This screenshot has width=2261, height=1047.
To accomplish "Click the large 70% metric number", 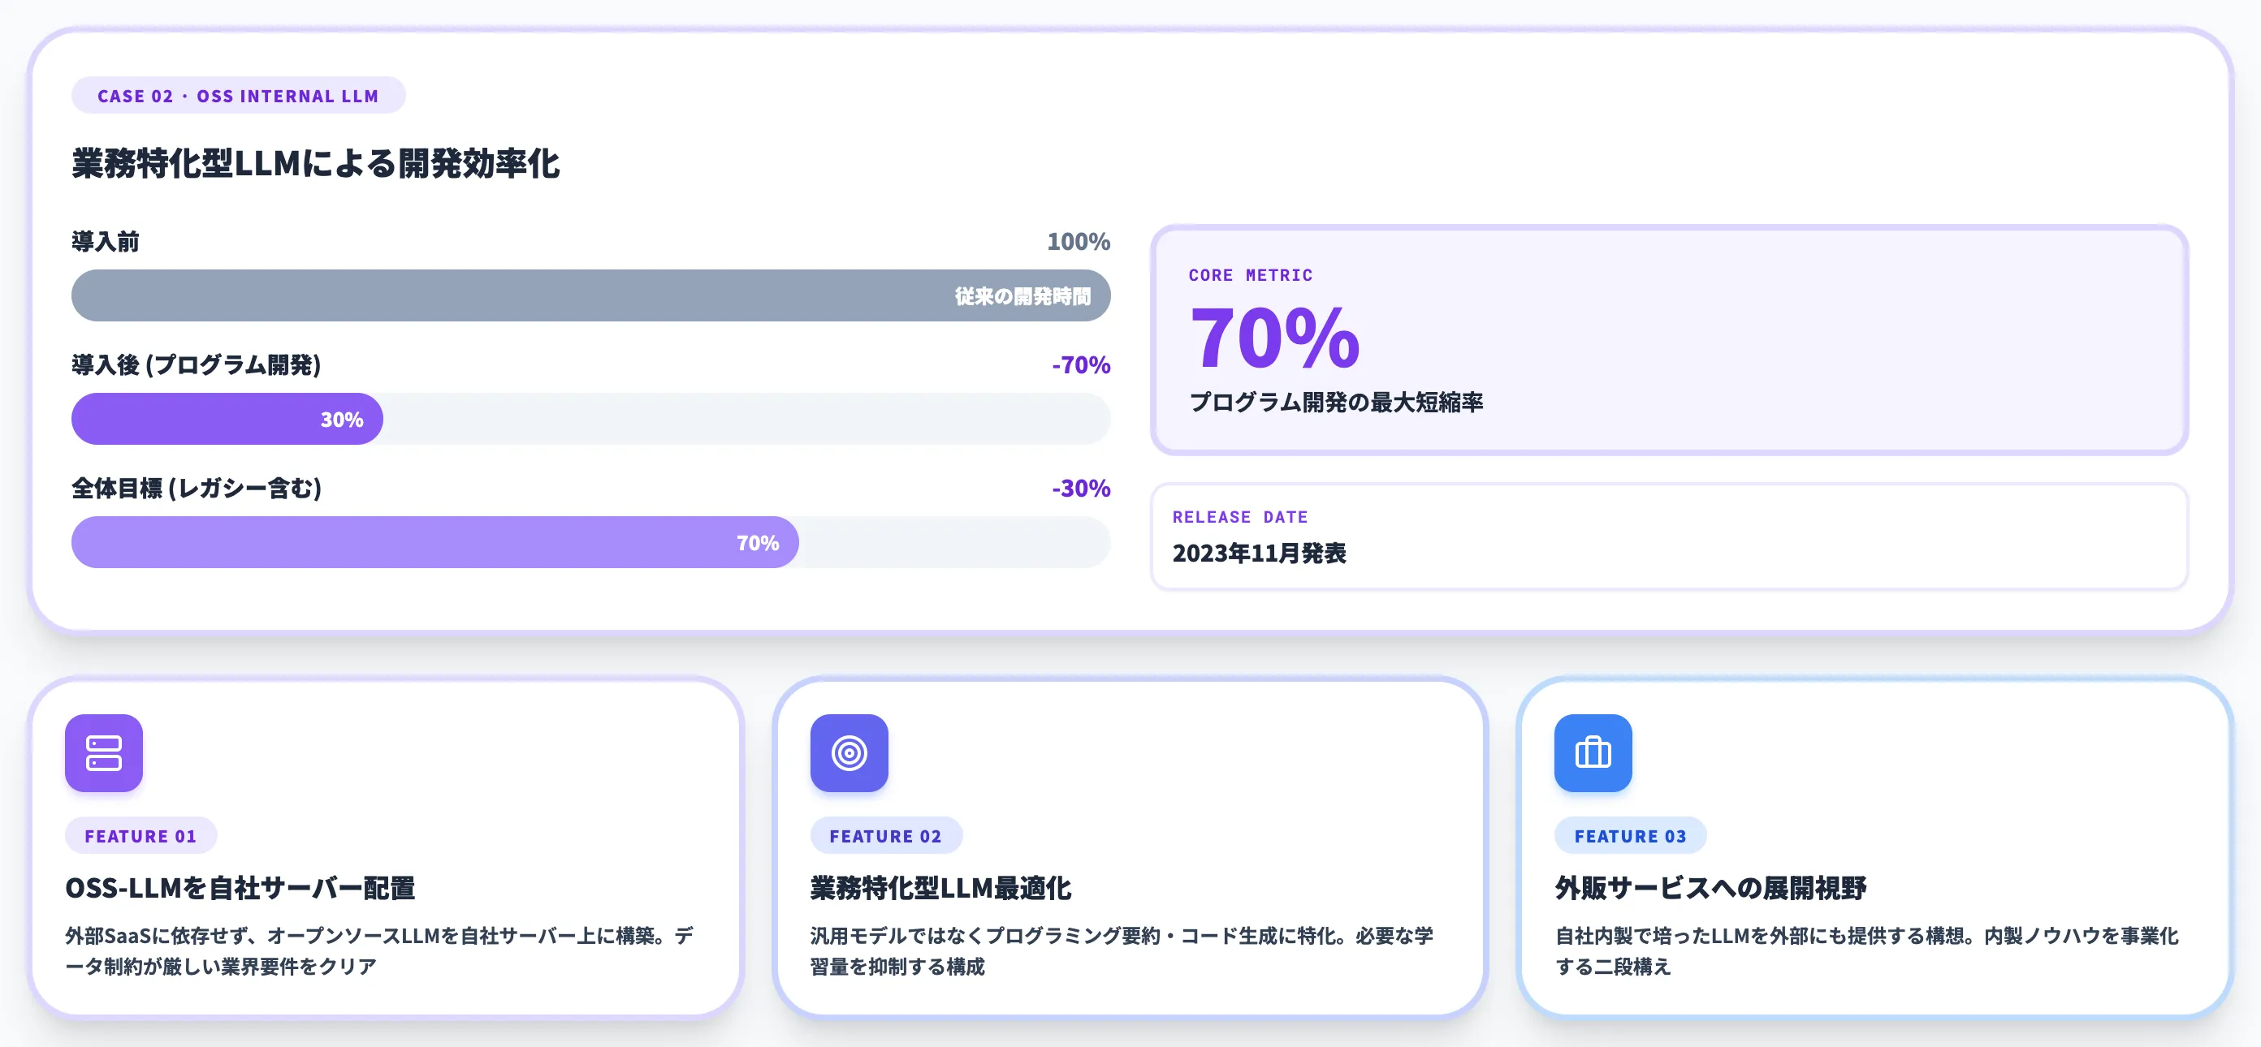I will click(x=1274, y=338).
